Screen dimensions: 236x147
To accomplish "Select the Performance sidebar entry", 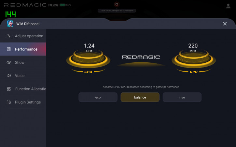I will [23, 49].
